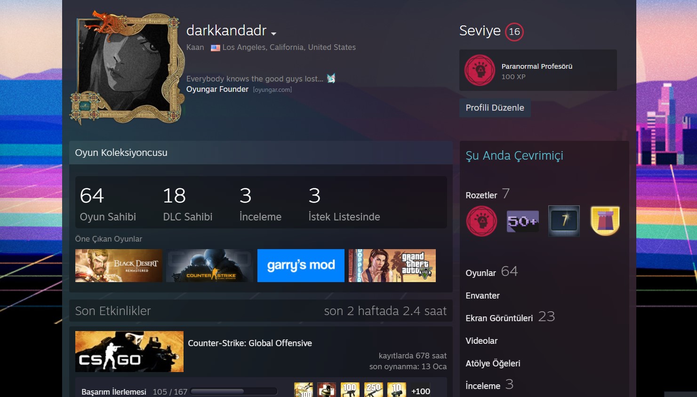Open the 3 İnceleme stat in showcase
The width and height of the screenshot is (697, 397).
click(260, 203)
